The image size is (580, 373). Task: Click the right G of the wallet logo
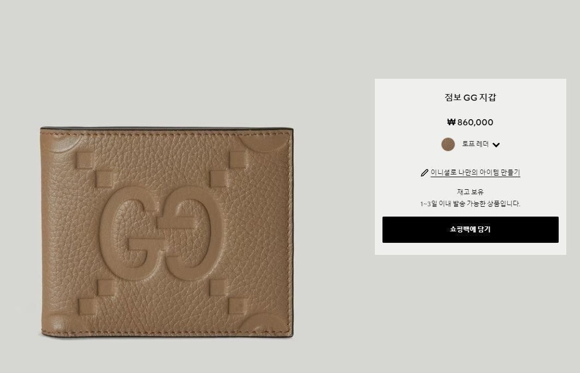193,234
